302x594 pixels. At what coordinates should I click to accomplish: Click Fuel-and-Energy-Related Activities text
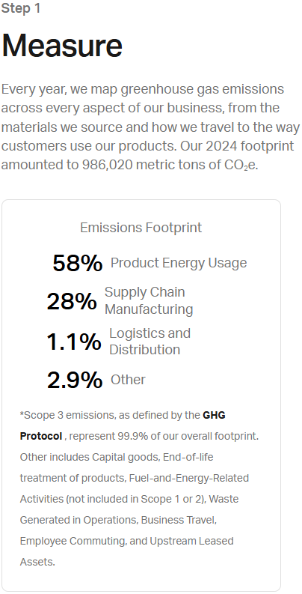(134, 488)
